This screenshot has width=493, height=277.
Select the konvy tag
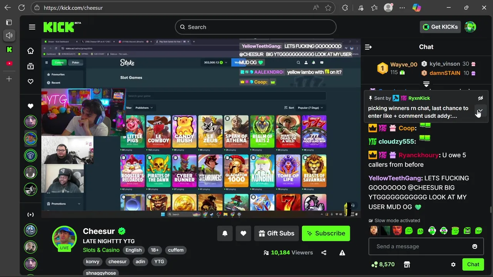click(92, 262)
